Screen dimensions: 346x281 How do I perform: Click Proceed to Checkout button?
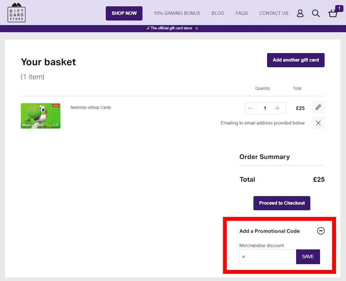(x=282, y=203)
